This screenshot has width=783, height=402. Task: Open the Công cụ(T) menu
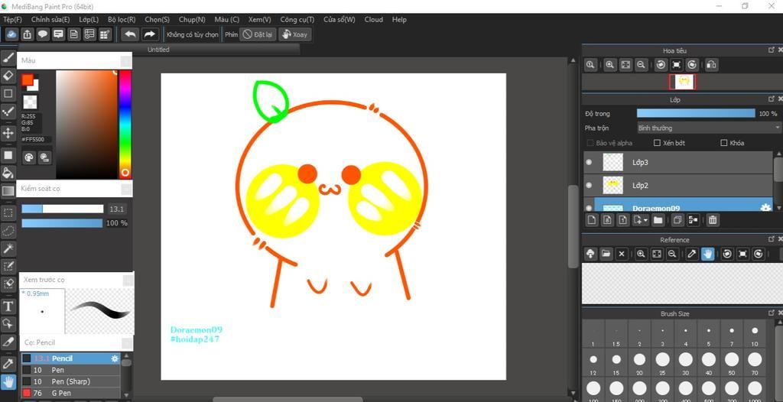click(x=297, y=19)
